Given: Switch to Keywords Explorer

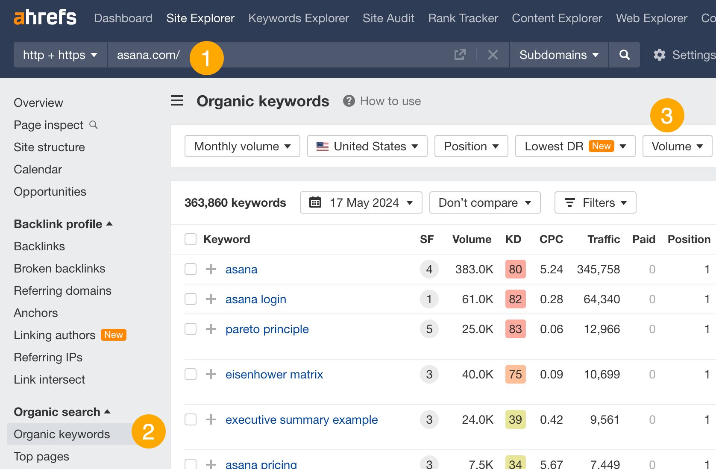Looking at the screenshot, I should (298, 18).
